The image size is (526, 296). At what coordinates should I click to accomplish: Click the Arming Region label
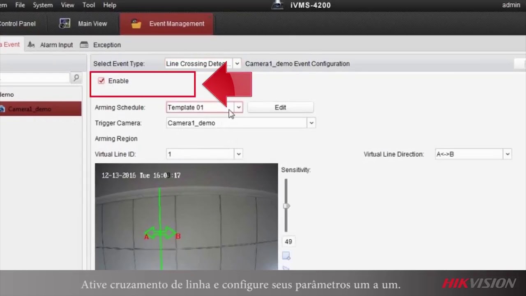[x=116, y=139]
